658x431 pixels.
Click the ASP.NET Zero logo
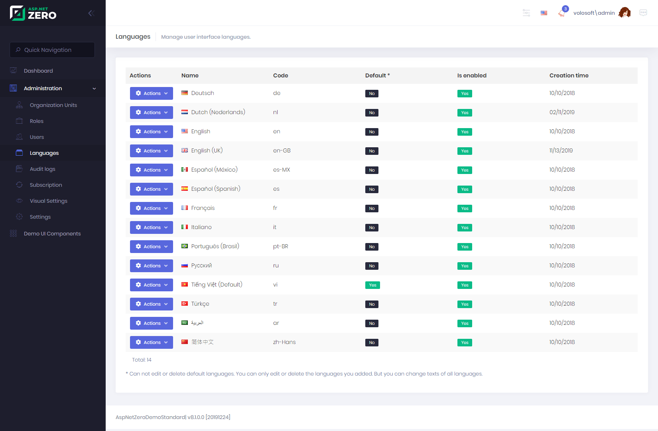(x=33, y=13)
